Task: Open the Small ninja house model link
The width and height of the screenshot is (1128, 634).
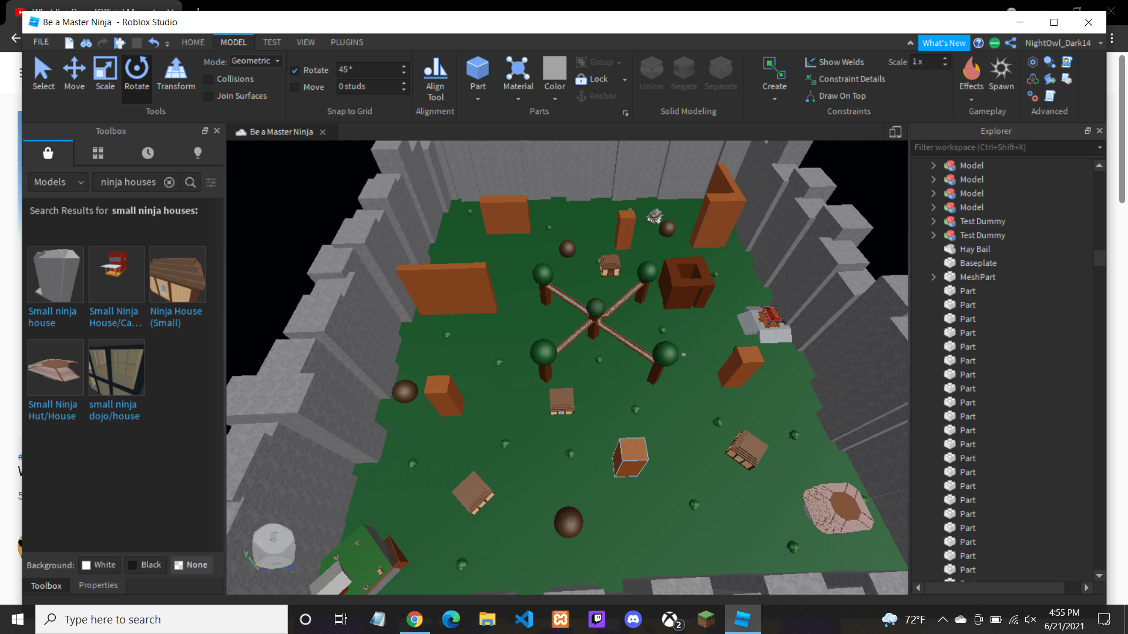Action: point(52,317)
